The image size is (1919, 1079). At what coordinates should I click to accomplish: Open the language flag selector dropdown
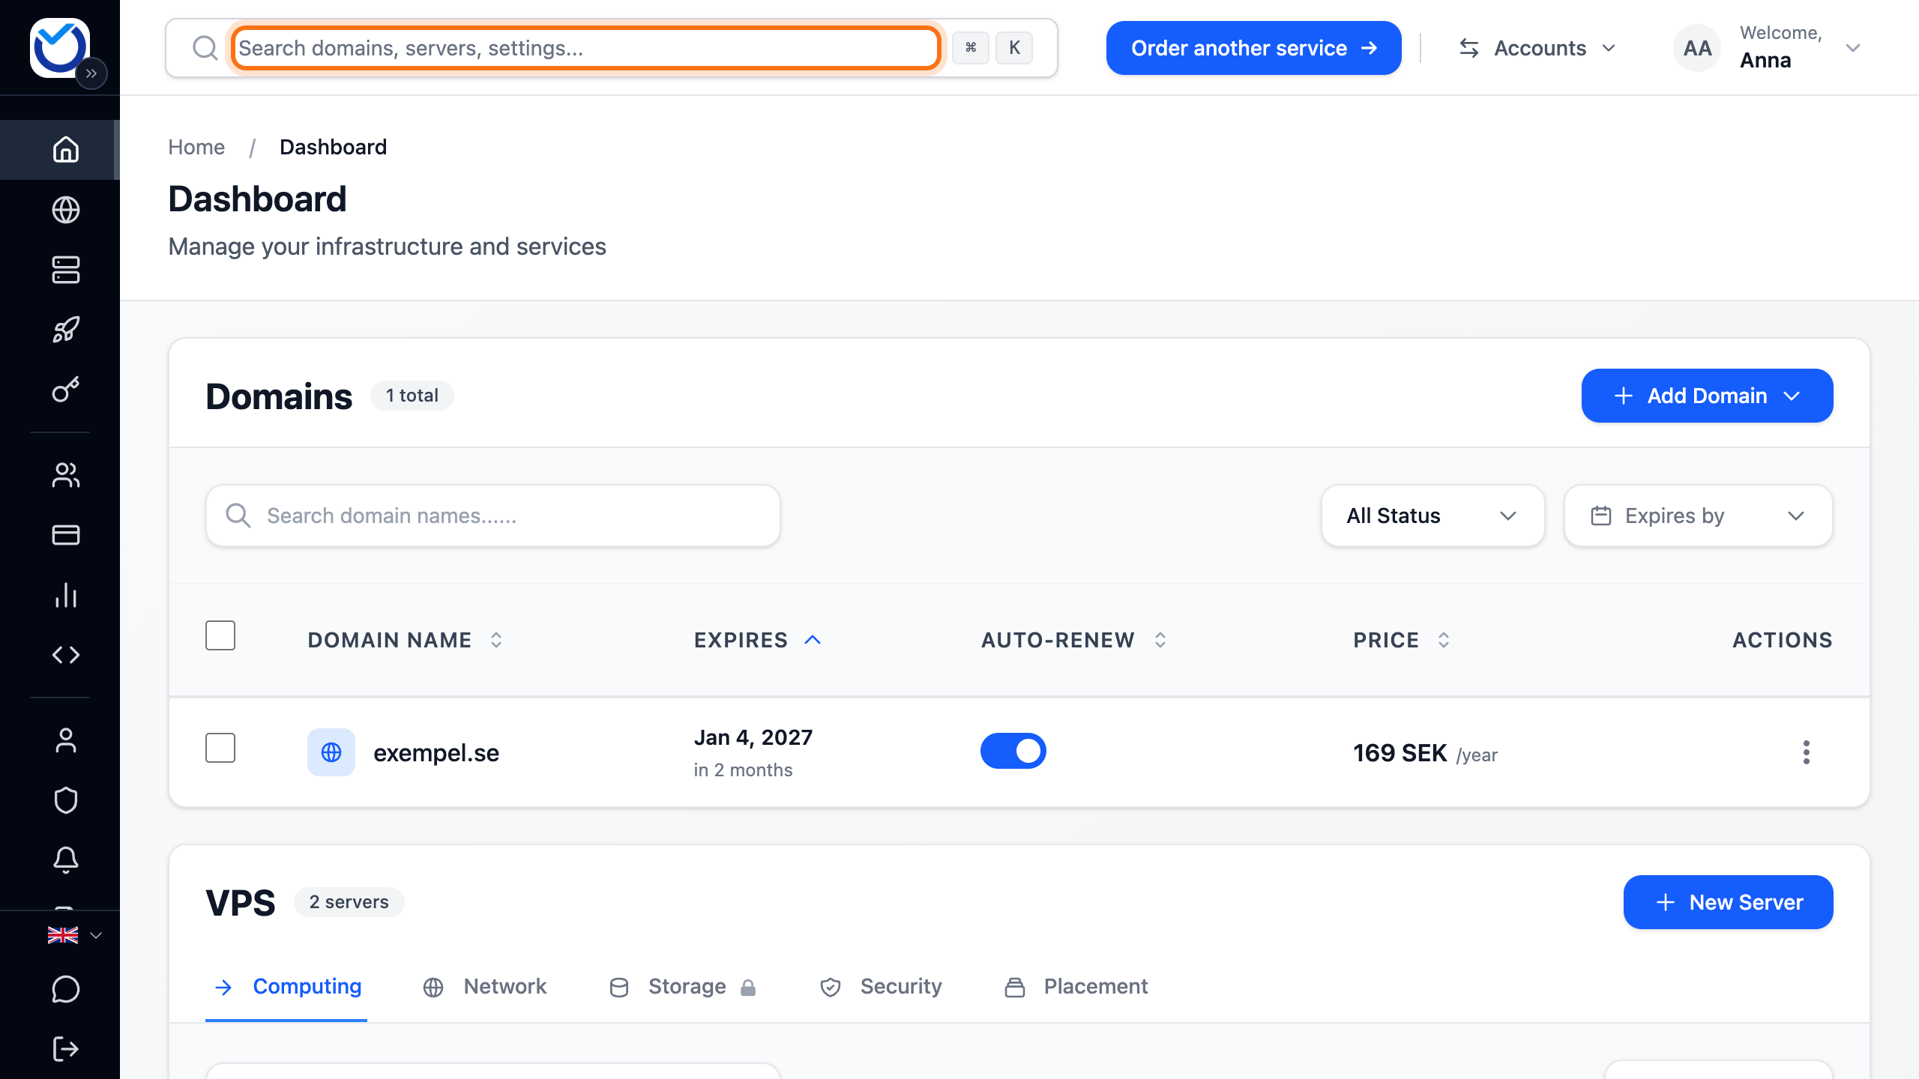pyautogui.click(x=75, y=935)
